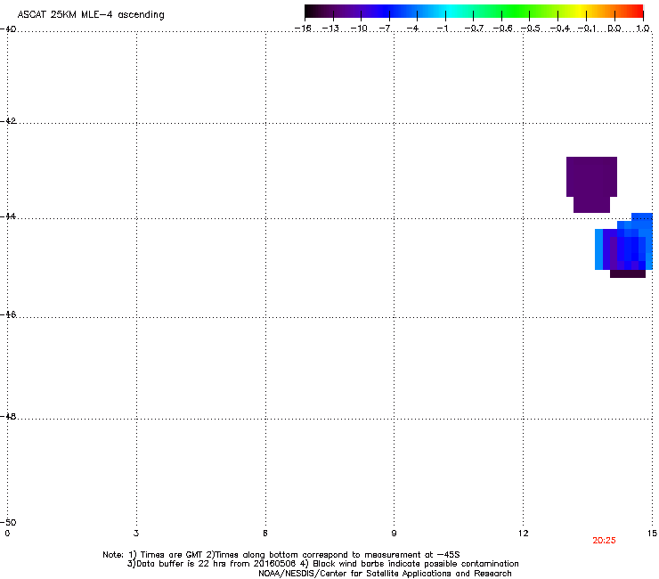
Task: Click the -0.6 color scale label
Action: coord(502,29)
